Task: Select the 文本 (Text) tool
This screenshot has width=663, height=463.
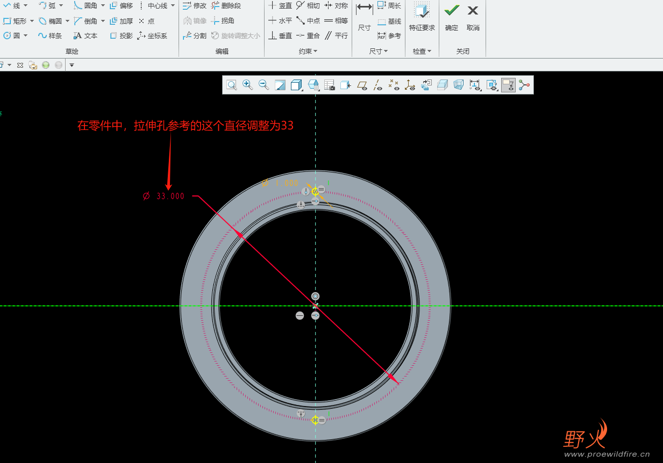Action: click(85, 35)
